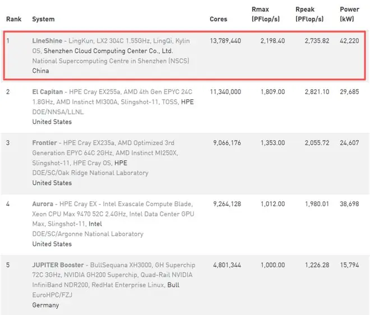The image size is (370, 315).
Task: Click the Rmax (PFlop/s) column header
Action: coord(266,14)
